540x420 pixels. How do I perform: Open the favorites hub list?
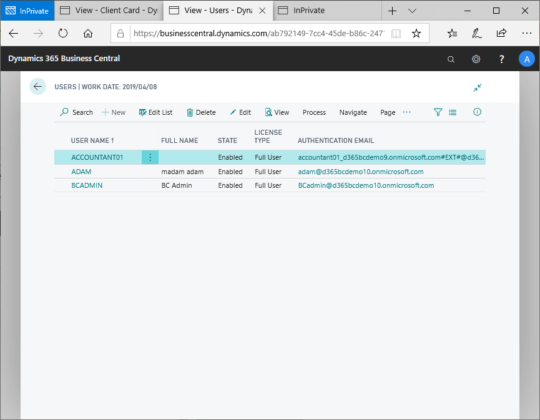(452, 34)
